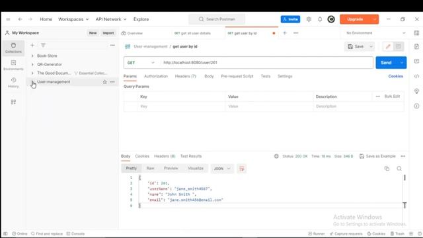
Task: Open the tab overflow options menu
Action: 296,33
